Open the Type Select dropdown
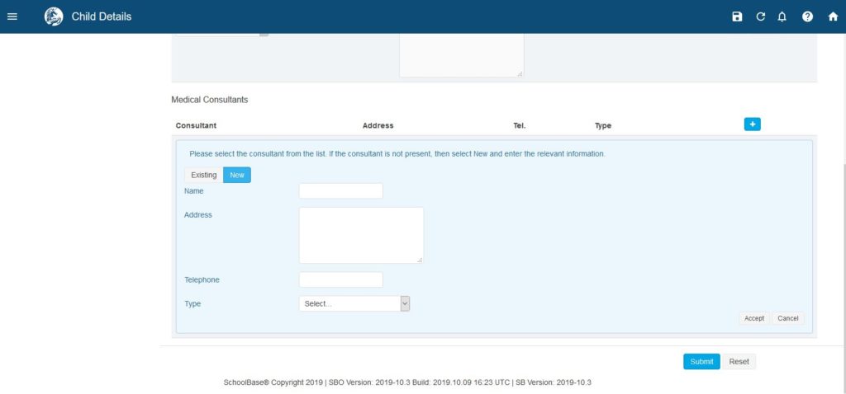Screen dimensions: 846x394 pyautogui.click(x=354, y=303)
